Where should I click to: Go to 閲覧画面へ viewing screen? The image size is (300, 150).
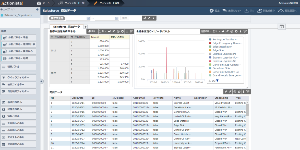click(x=288, y=11)
